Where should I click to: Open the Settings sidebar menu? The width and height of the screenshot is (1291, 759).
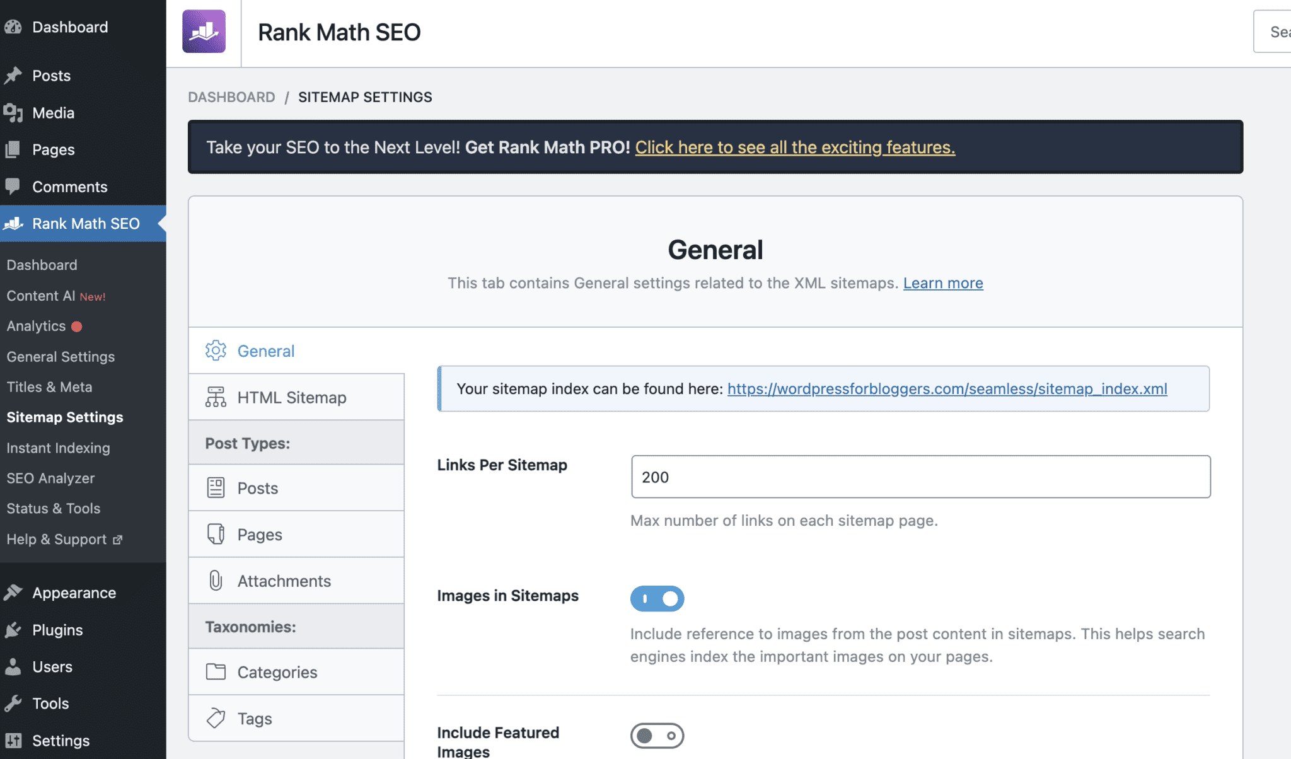pos(61,740)
